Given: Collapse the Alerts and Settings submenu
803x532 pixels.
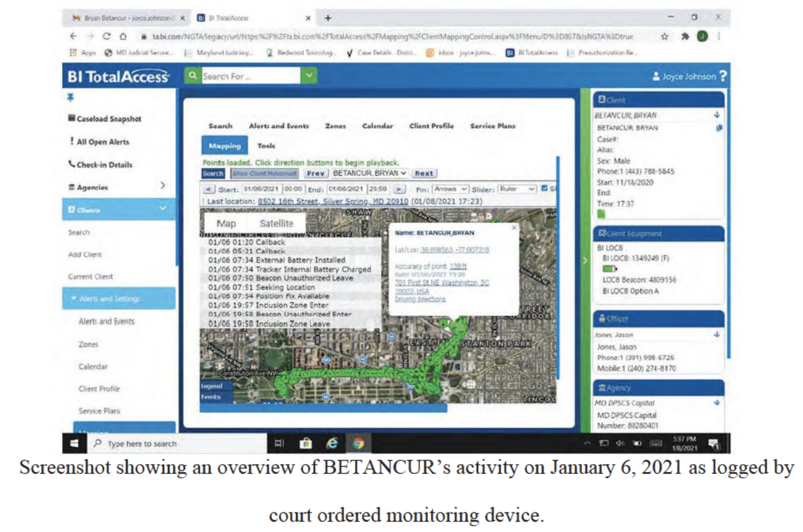Looking at the screenshot, I should click(x=74, y=299).
